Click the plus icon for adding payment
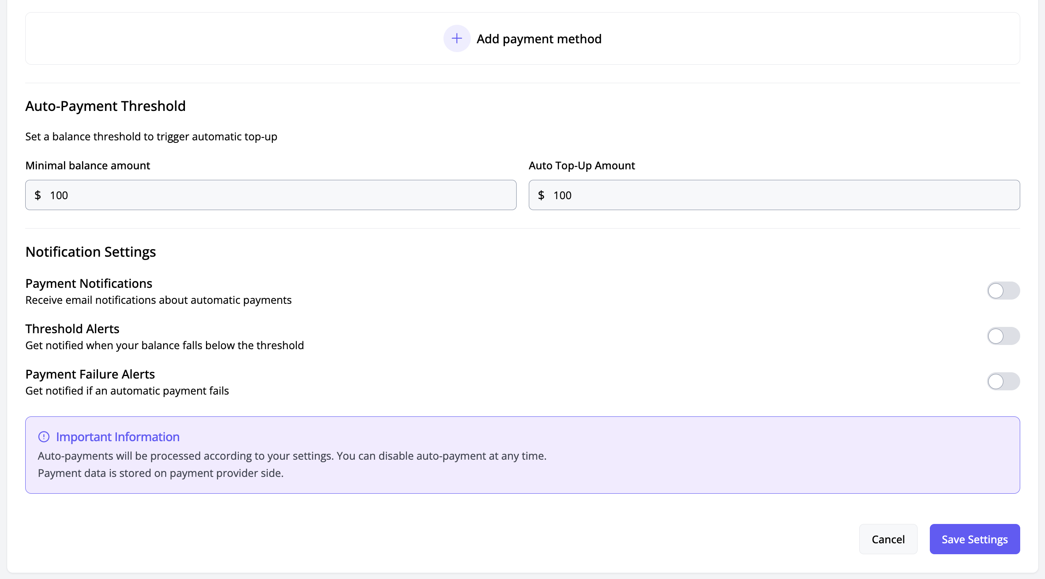 pyautogui.click(x=457, y=39)
